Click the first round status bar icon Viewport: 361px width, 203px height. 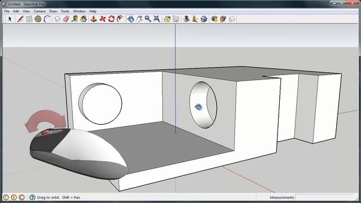tap(6, 197)
